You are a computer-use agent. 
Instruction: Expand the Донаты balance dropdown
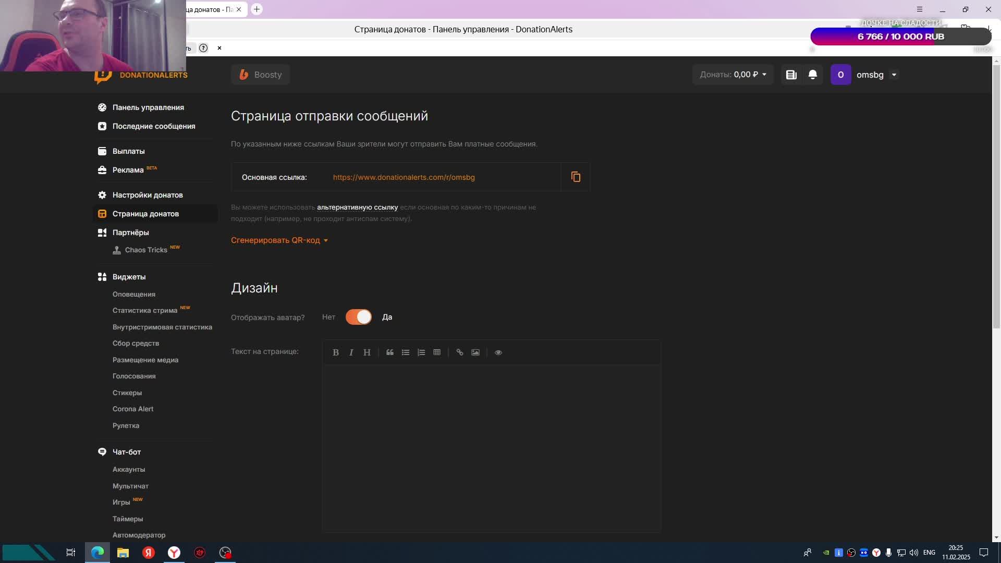click(x=733, y=75)
